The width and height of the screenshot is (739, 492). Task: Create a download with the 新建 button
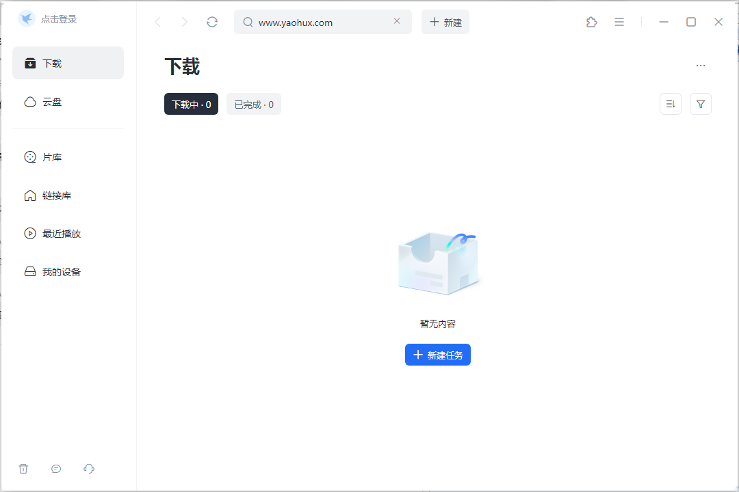coord(445,21)
